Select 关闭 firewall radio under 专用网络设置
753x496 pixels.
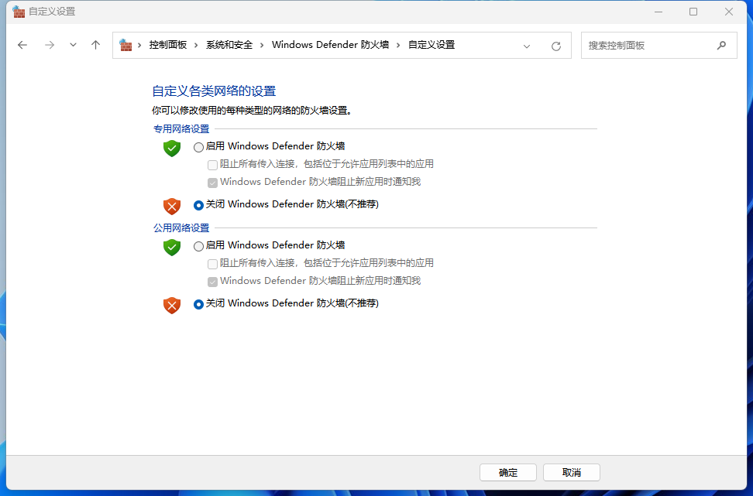pyautogui.click(x=199, y=205)
